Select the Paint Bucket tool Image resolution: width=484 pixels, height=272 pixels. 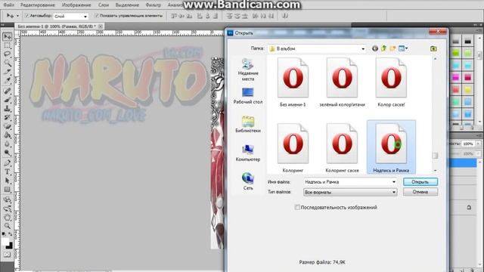(7, 135)
